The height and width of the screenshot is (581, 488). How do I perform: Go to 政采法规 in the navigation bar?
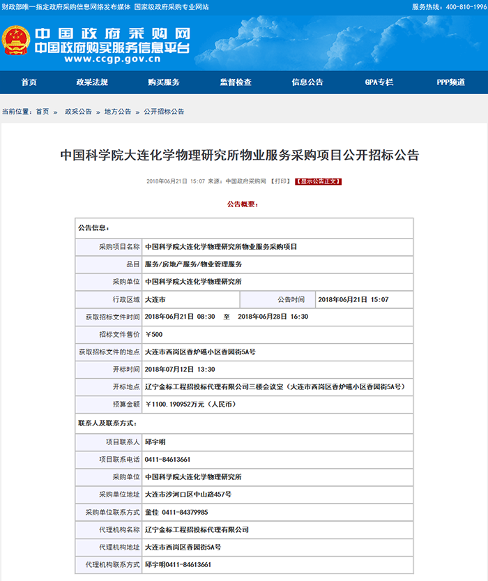click(92, 82)
